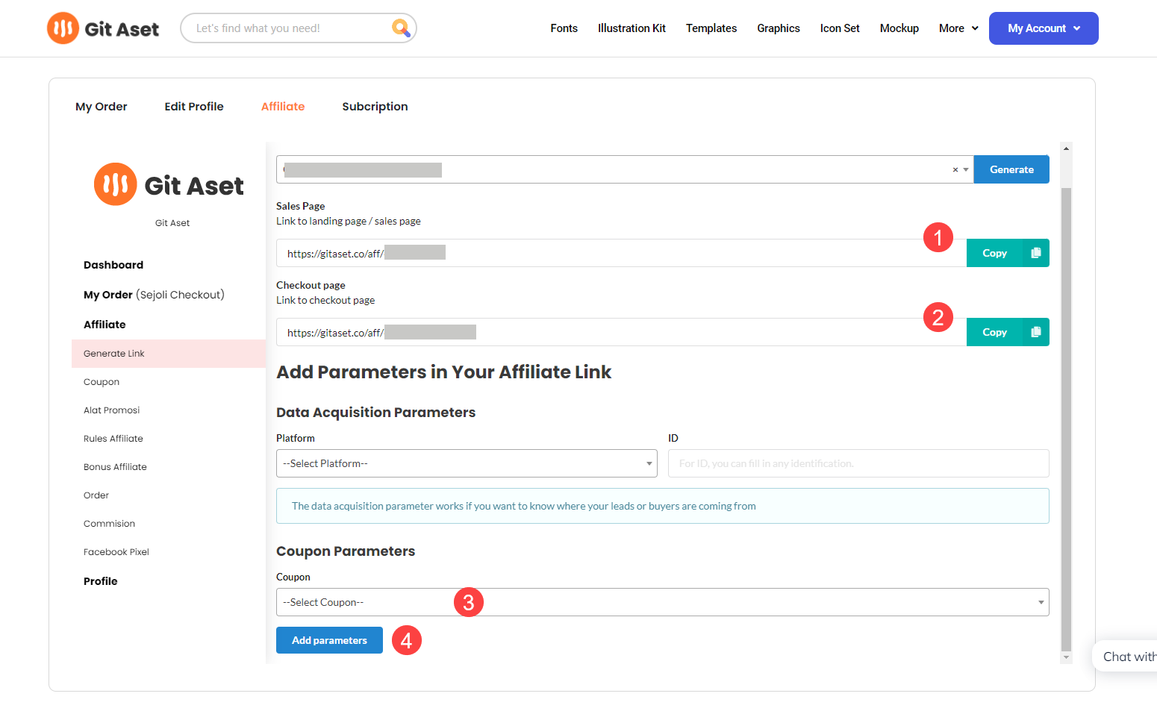Click the Sales Page link field
Viewport: 1157px width, 717px height.
point(621,253)
